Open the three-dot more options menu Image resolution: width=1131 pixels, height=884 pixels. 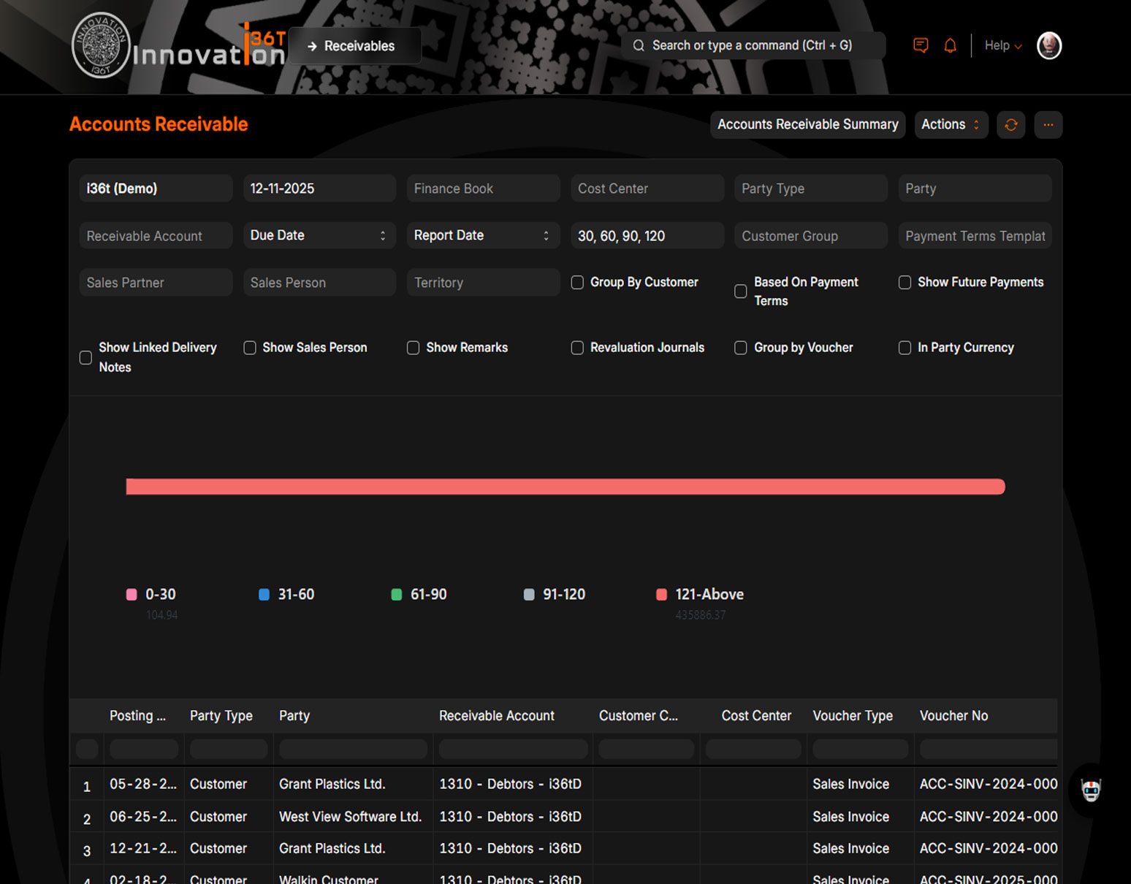[1048, 125]
